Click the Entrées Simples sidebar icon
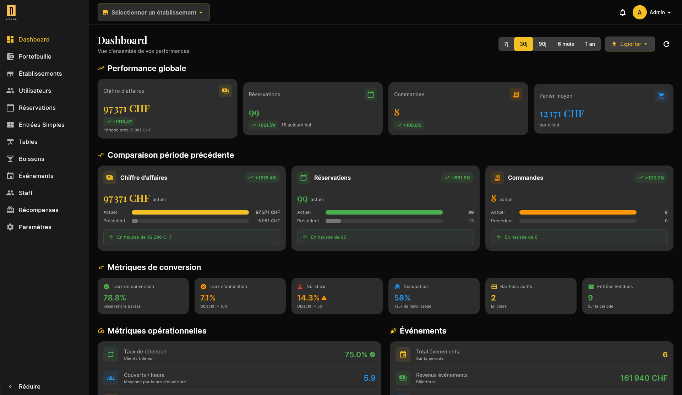The width and height of the screenshot is (682, 395). pos(10,125)
